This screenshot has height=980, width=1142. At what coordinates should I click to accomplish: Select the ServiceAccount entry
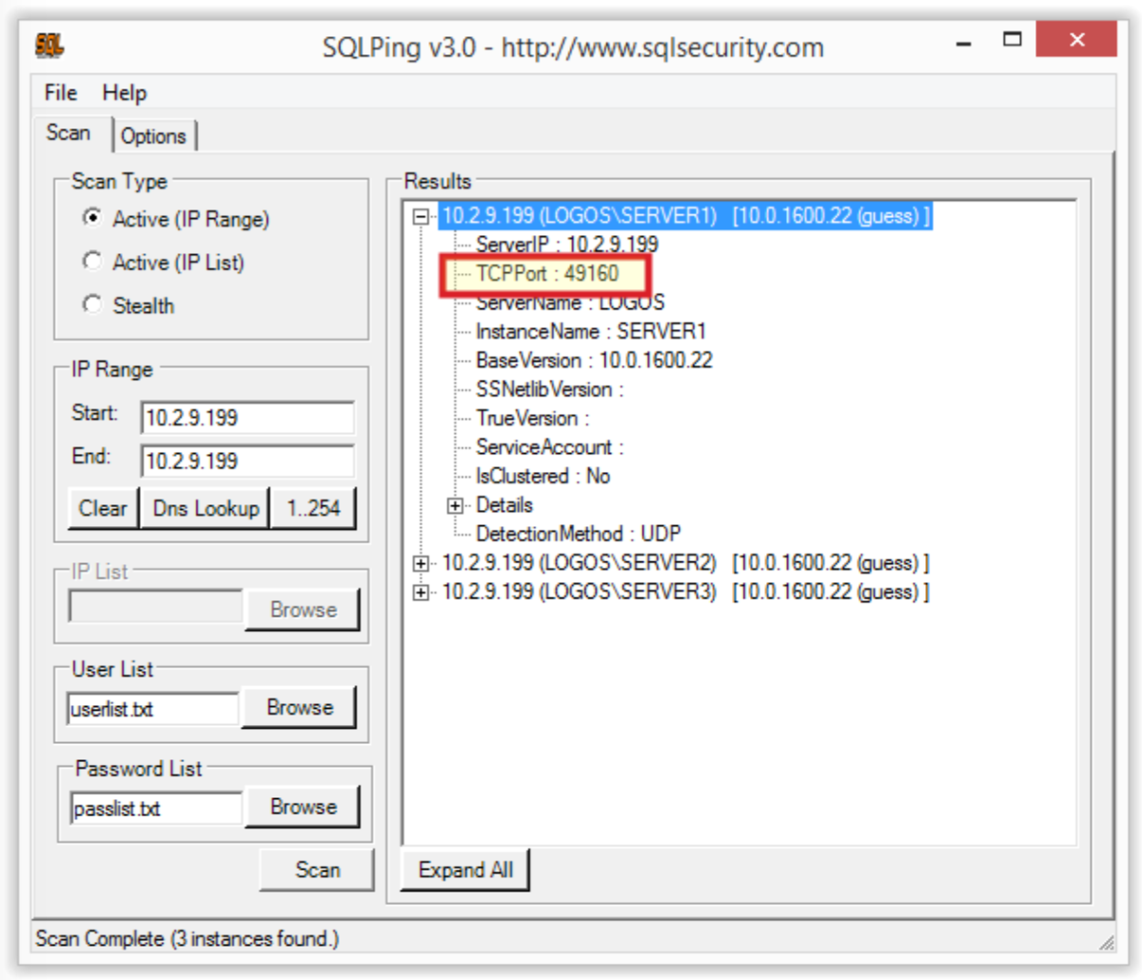(x=549, y=447)
